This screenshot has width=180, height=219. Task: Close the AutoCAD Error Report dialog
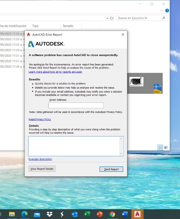click(123, 34)
